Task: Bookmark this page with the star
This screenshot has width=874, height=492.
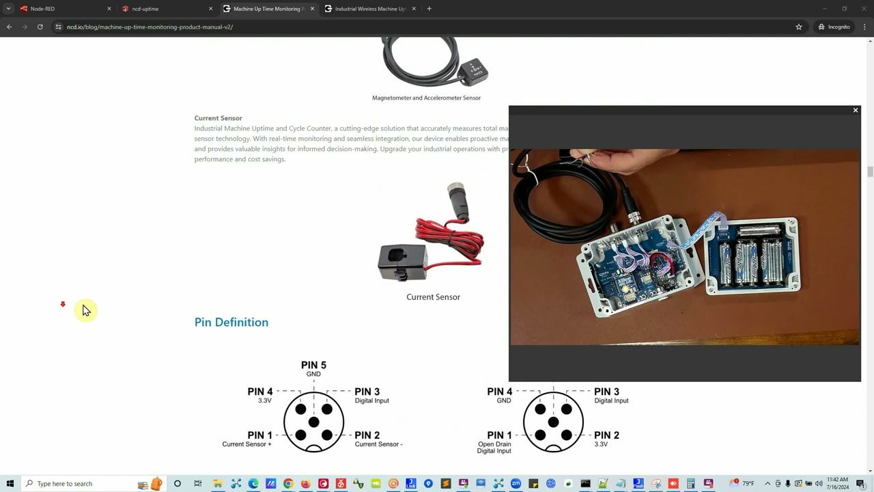Action: point(798,27)
